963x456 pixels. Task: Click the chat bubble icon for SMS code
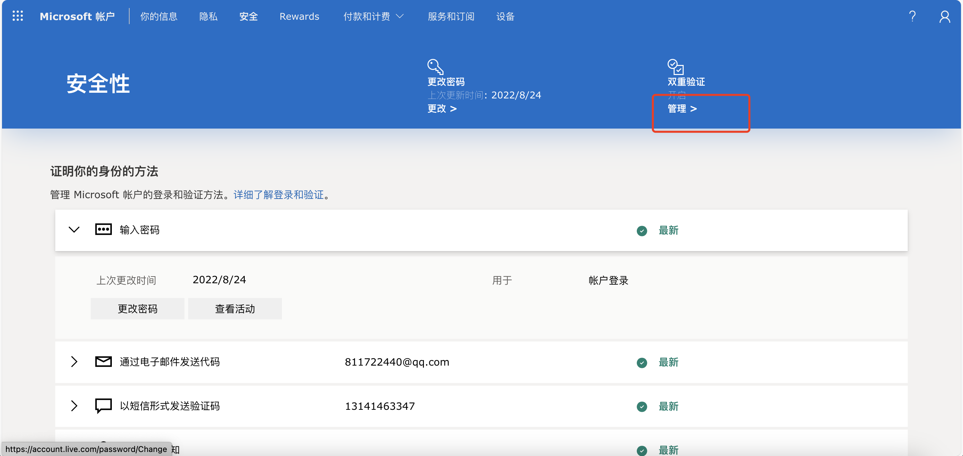pos(103,405)
